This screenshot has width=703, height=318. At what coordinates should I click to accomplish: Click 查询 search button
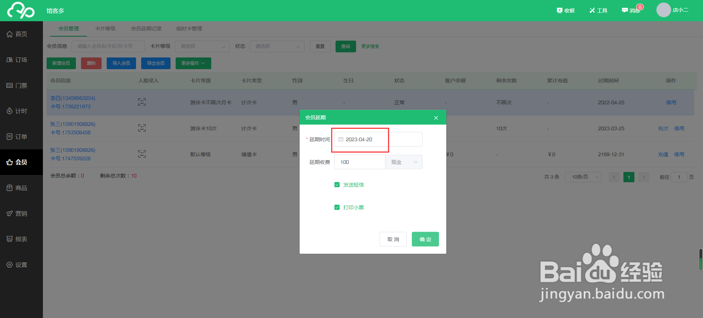click(x=346, y=46)
